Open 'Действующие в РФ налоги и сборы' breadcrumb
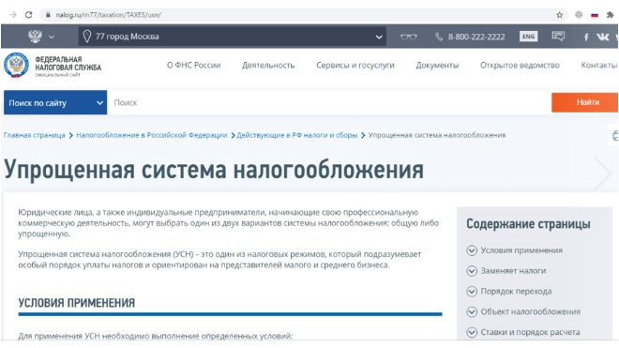 pyautogui.click(x=297, y=135)
